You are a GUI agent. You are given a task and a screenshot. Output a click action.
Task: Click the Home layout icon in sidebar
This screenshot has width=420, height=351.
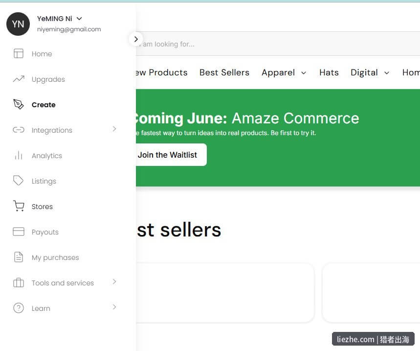click(x=19, y=53)
